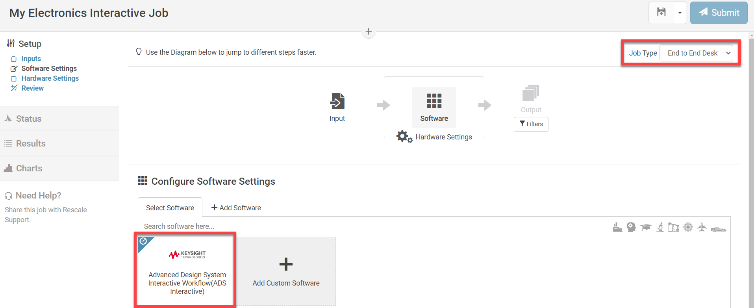754x308 pixels.
Task: Click the airplane aerospace filter icon
Action: pyautogui.click(x=702, y=227)
